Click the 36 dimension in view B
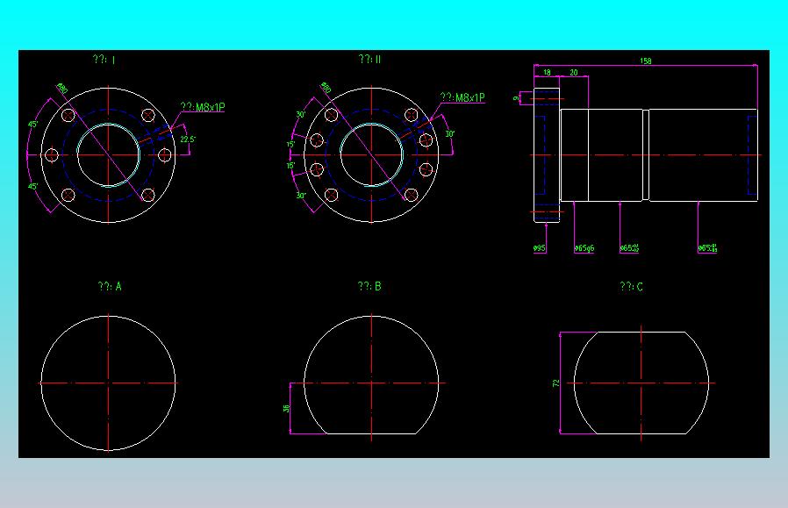Screen dimensions: 788x508 [x=286, y=409]
